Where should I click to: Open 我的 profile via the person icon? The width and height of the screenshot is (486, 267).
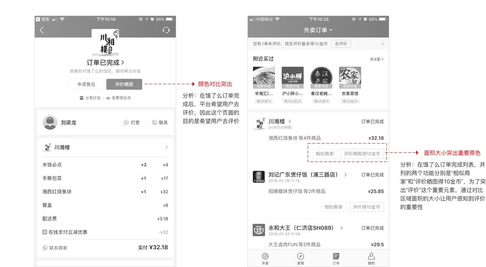[x=371, y=257]
